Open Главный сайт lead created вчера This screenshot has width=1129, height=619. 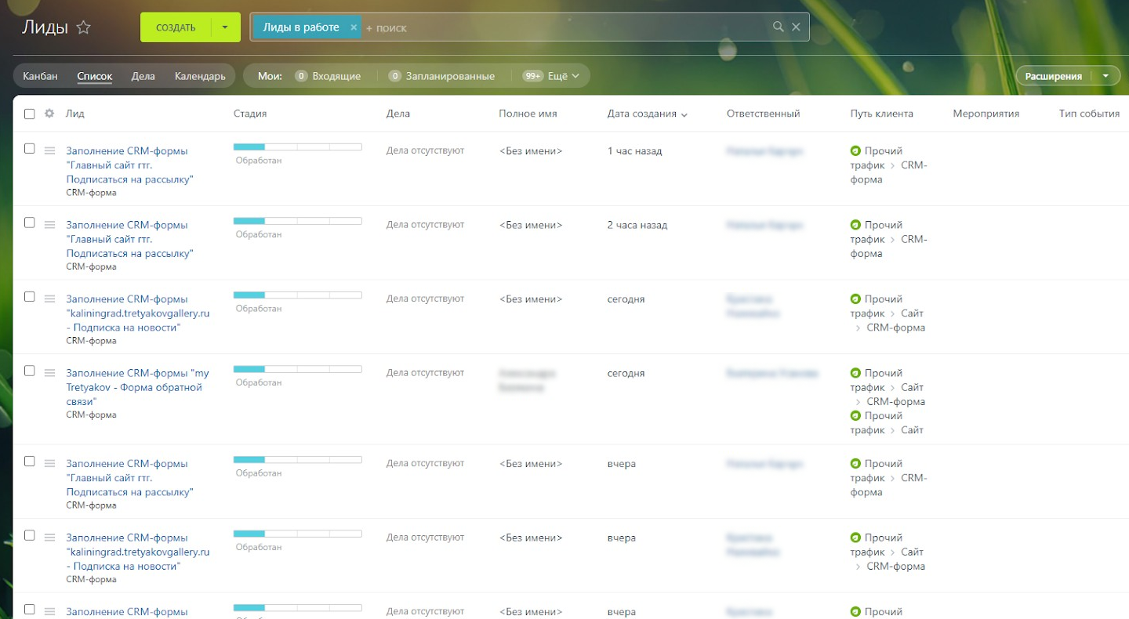(x=130, y=477)
